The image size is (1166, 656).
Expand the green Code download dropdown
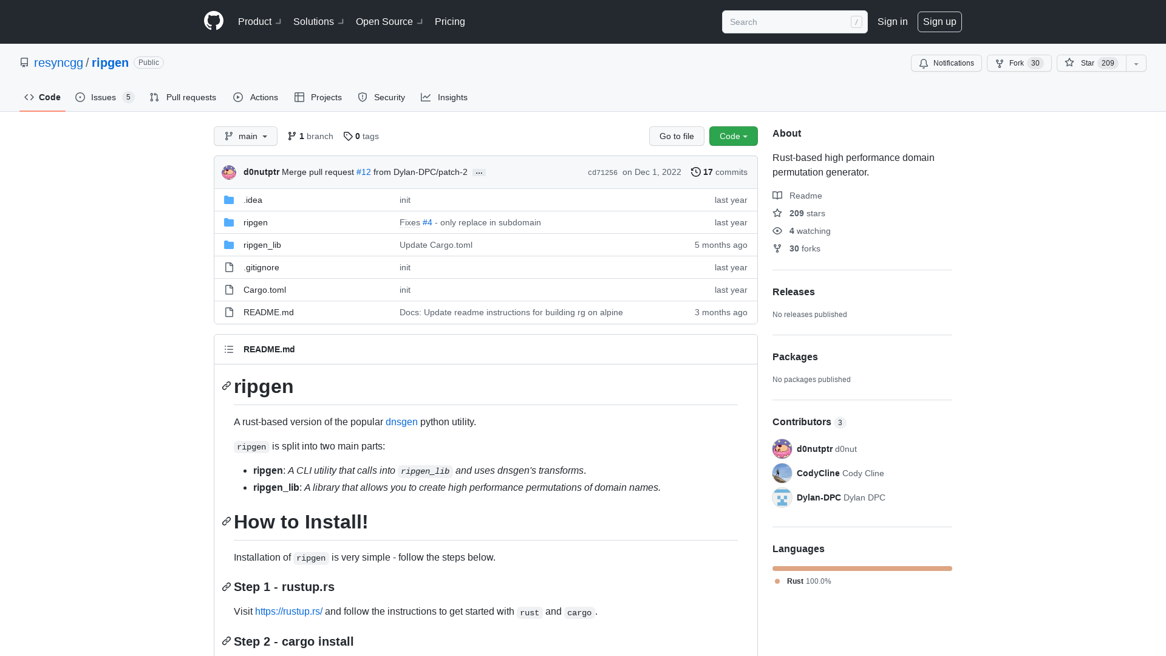(x=734, y=136)
